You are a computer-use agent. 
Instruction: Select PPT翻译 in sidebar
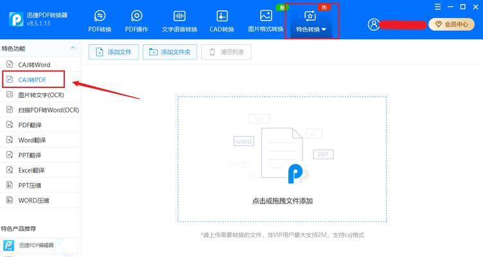click(40, 155)
